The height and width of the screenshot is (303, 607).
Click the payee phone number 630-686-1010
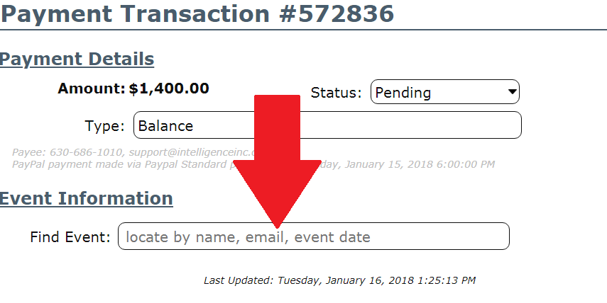pyautogui.click(x=81, y=152)
